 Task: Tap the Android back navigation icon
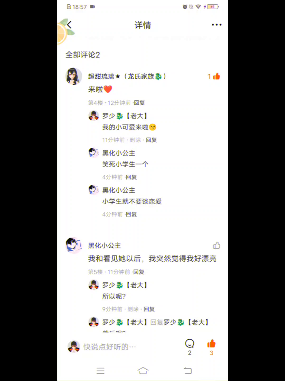click(x=188, y=371)
